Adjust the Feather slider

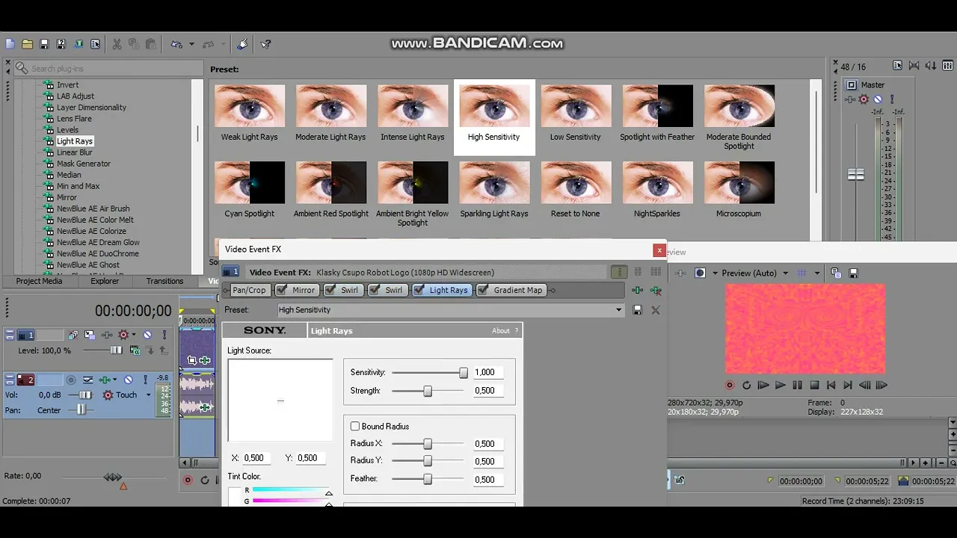428,479
